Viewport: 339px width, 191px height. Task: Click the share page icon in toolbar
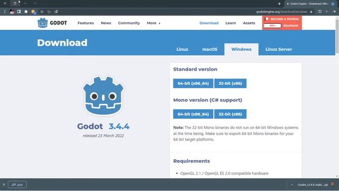(x=49, y=12)
